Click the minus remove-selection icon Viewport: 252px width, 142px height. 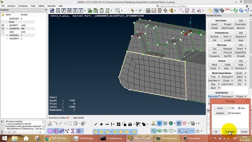point(107,124)
